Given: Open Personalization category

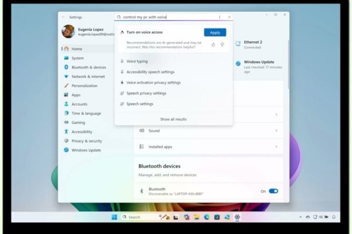Looking at the screenshot, I should tap(87, 86).
